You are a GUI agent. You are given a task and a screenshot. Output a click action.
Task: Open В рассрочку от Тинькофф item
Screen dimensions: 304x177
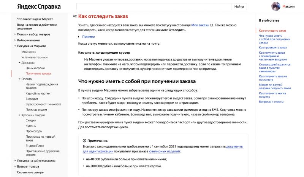(x=43, y=104)
